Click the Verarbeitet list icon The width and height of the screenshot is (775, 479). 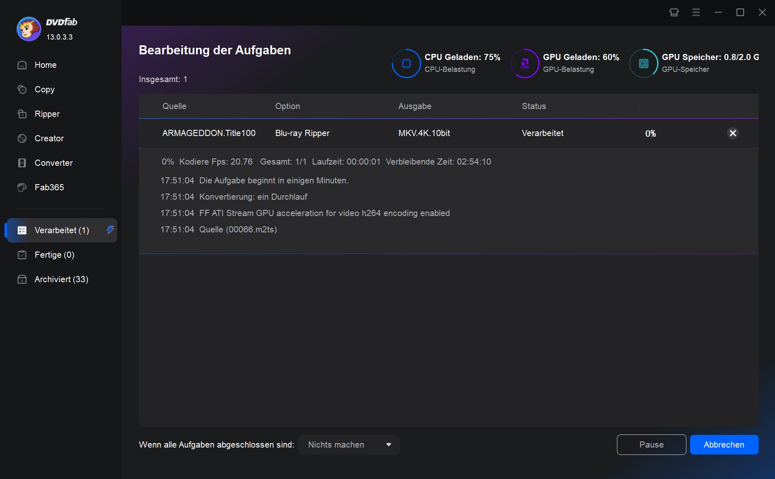point(22,230)
